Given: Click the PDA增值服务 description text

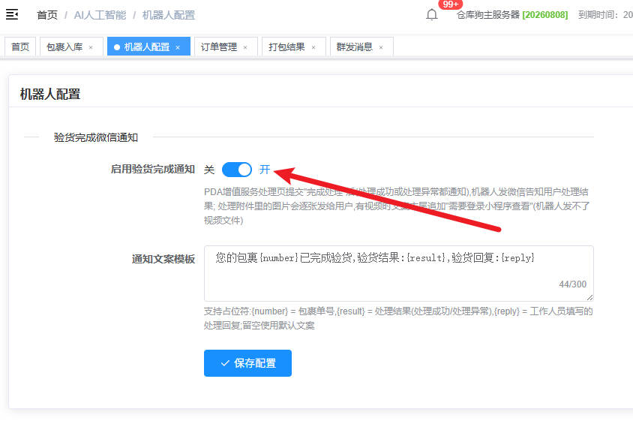Looking at the screenshot, I should 397,206.
